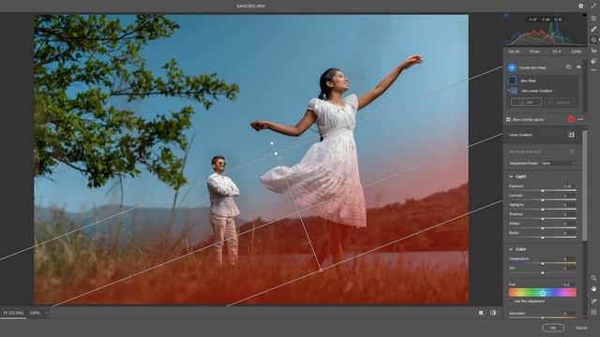Reset mask adjustments arrow icon

(x=569, y=66)
